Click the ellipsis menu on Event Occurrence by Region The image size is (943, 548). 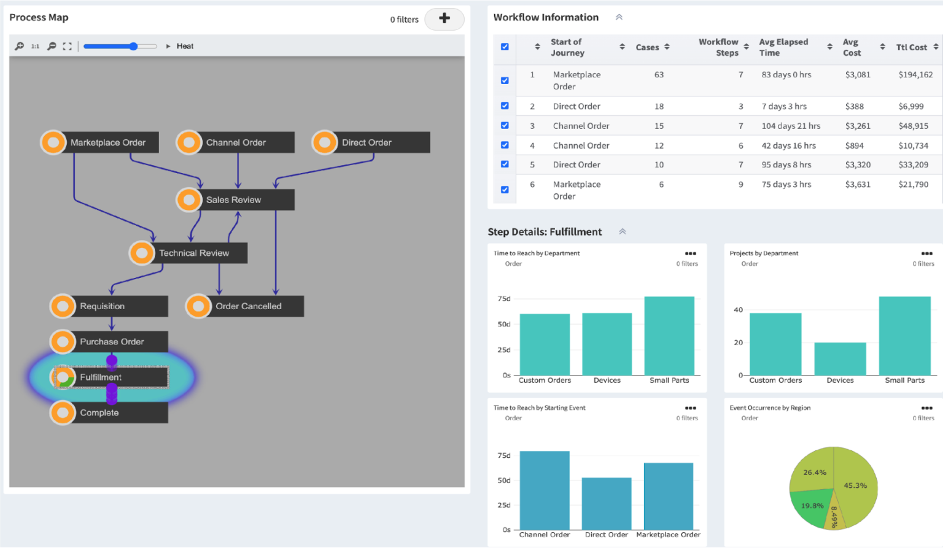pos(926,407)
